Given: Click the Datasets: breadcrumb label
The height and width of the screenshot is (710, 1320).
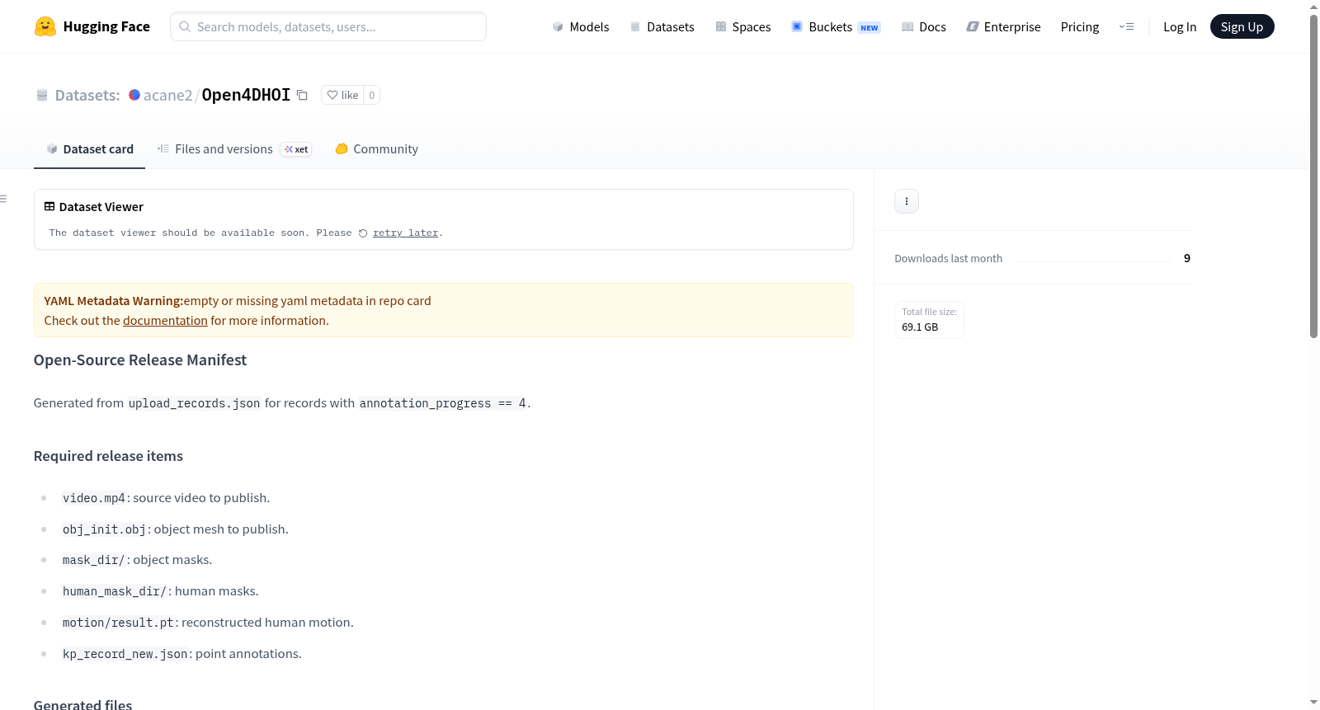Looking at the screenshot, I should tap(87, 95).
